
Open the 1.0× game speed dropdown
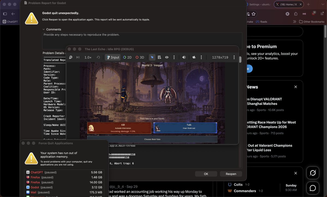click(x=88, y=57)
